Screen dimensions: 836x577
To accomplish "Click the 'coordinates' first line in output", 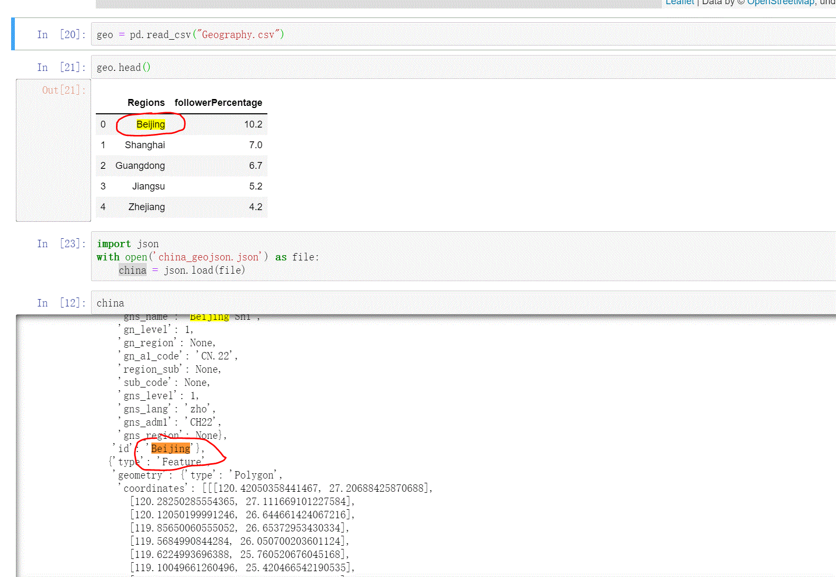I will click(275, 488).
